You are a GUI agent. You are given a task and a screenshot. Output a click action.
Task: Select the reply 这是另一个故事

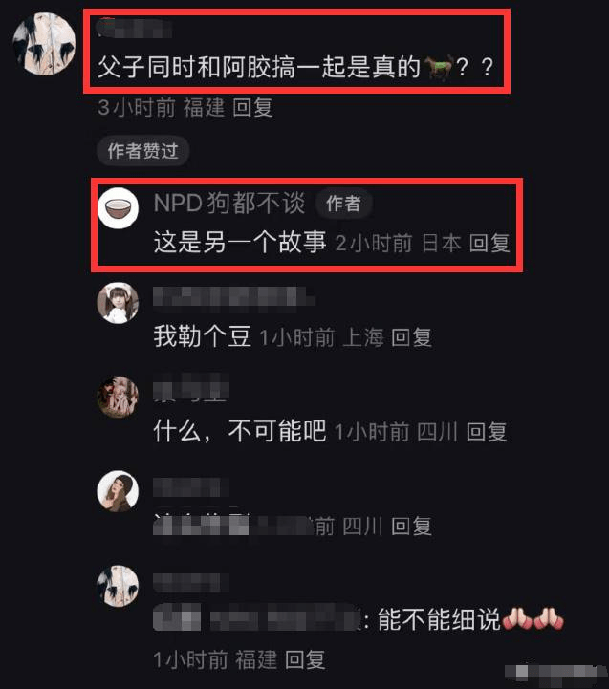[x=240, y=242]
